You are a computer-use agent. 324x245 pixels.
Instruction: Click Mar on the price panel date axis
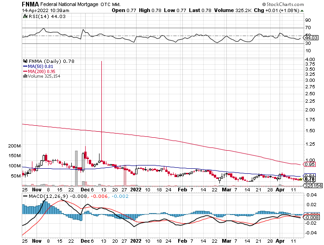pyautogui.click(x=226, y=190)
